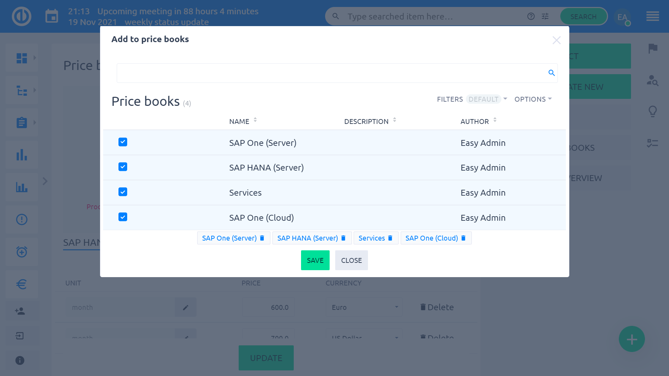
Task: Open the hamburger main menu
Action: pyautogui.click(x=653, y=16)
